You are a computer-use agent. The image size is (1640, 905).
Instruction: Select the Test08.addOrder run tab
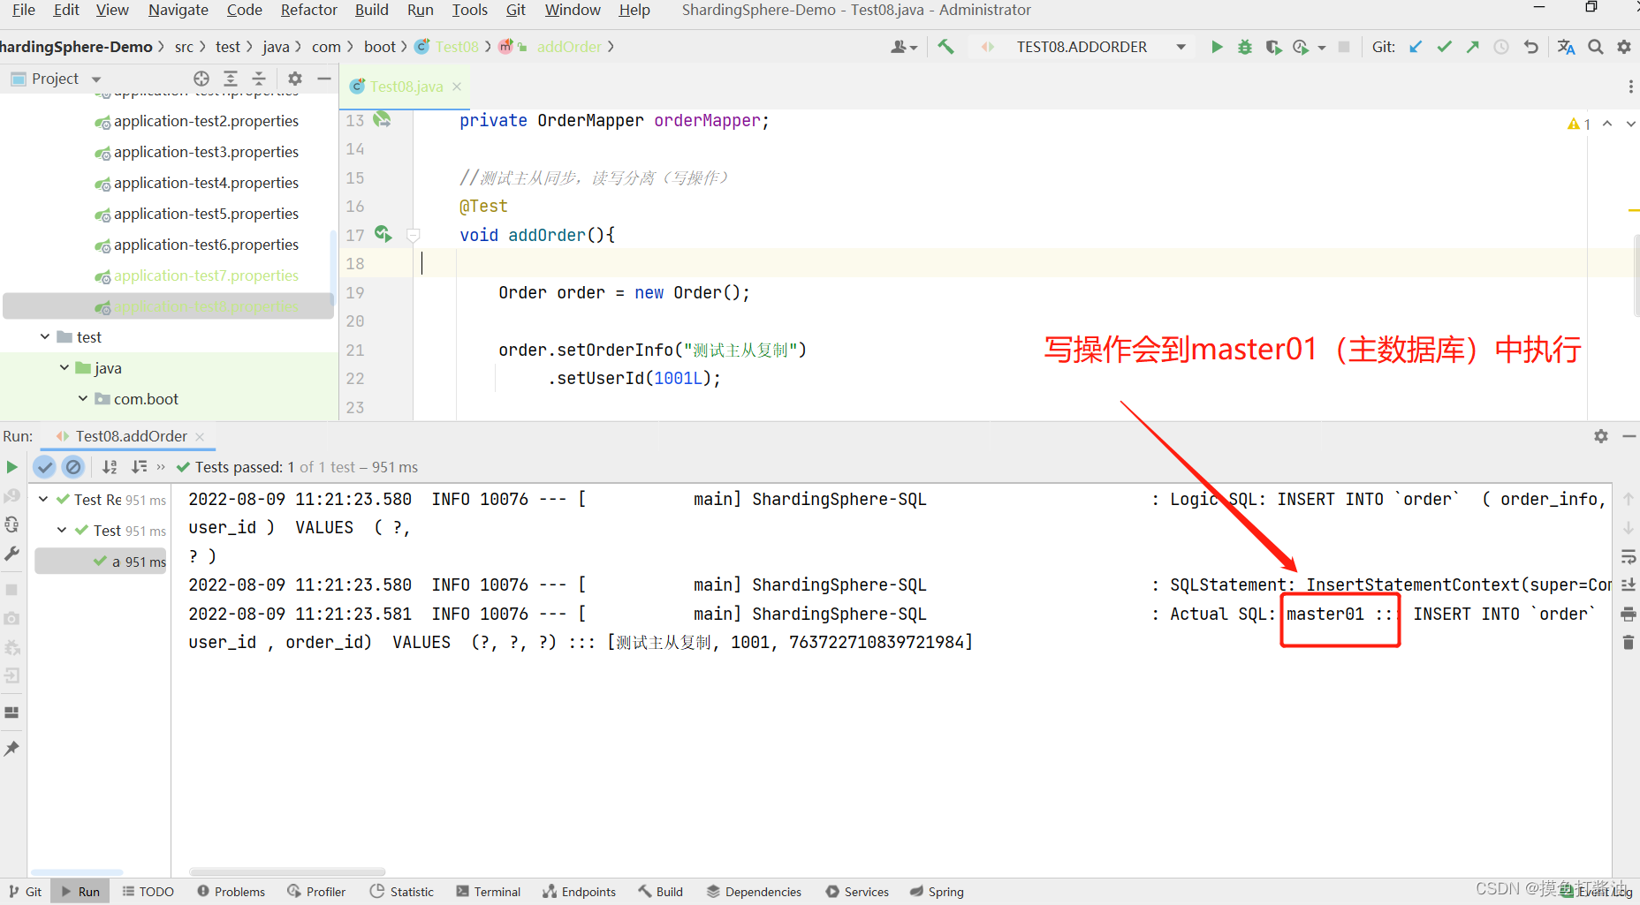click(x=131, y=436)
